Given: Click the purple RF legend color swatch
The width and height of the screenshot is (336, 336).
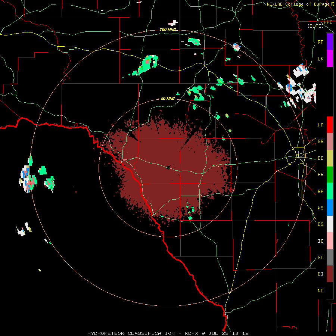Looking at the screenshot, I should click(330, 42).
